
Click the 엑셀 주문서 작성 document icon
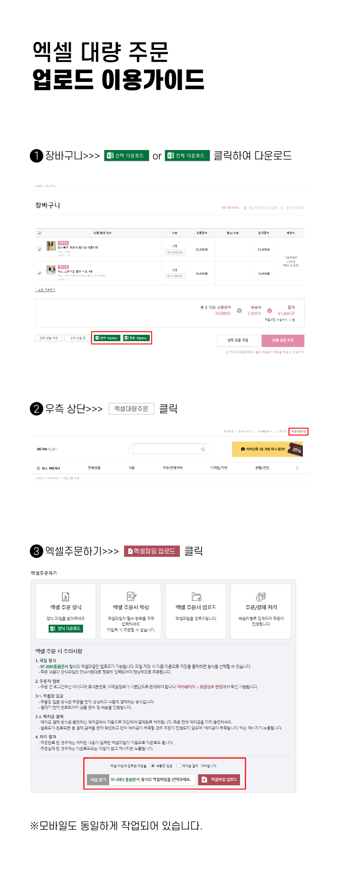(x=131, y=596)
